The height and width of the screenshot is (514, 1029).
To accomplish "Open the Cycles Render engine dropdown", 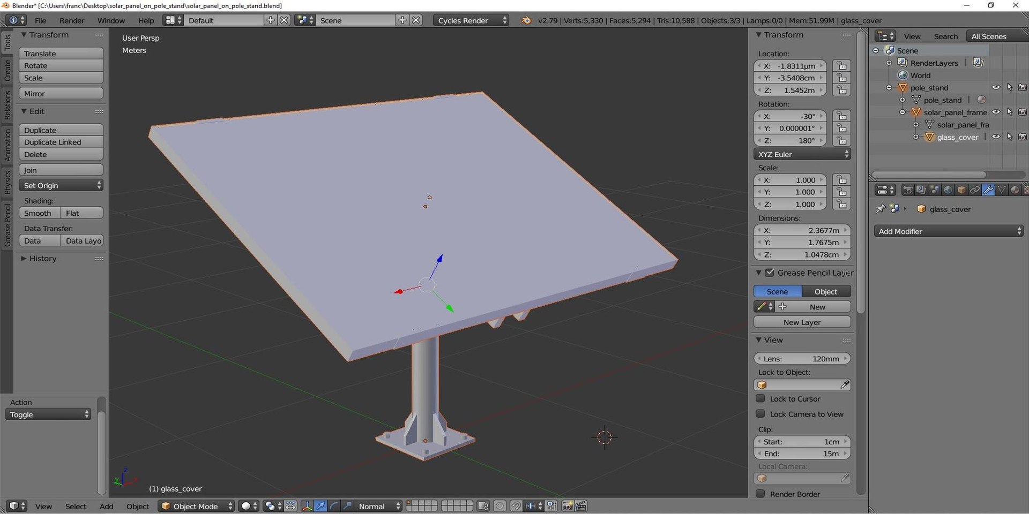I will pos(471,20).
